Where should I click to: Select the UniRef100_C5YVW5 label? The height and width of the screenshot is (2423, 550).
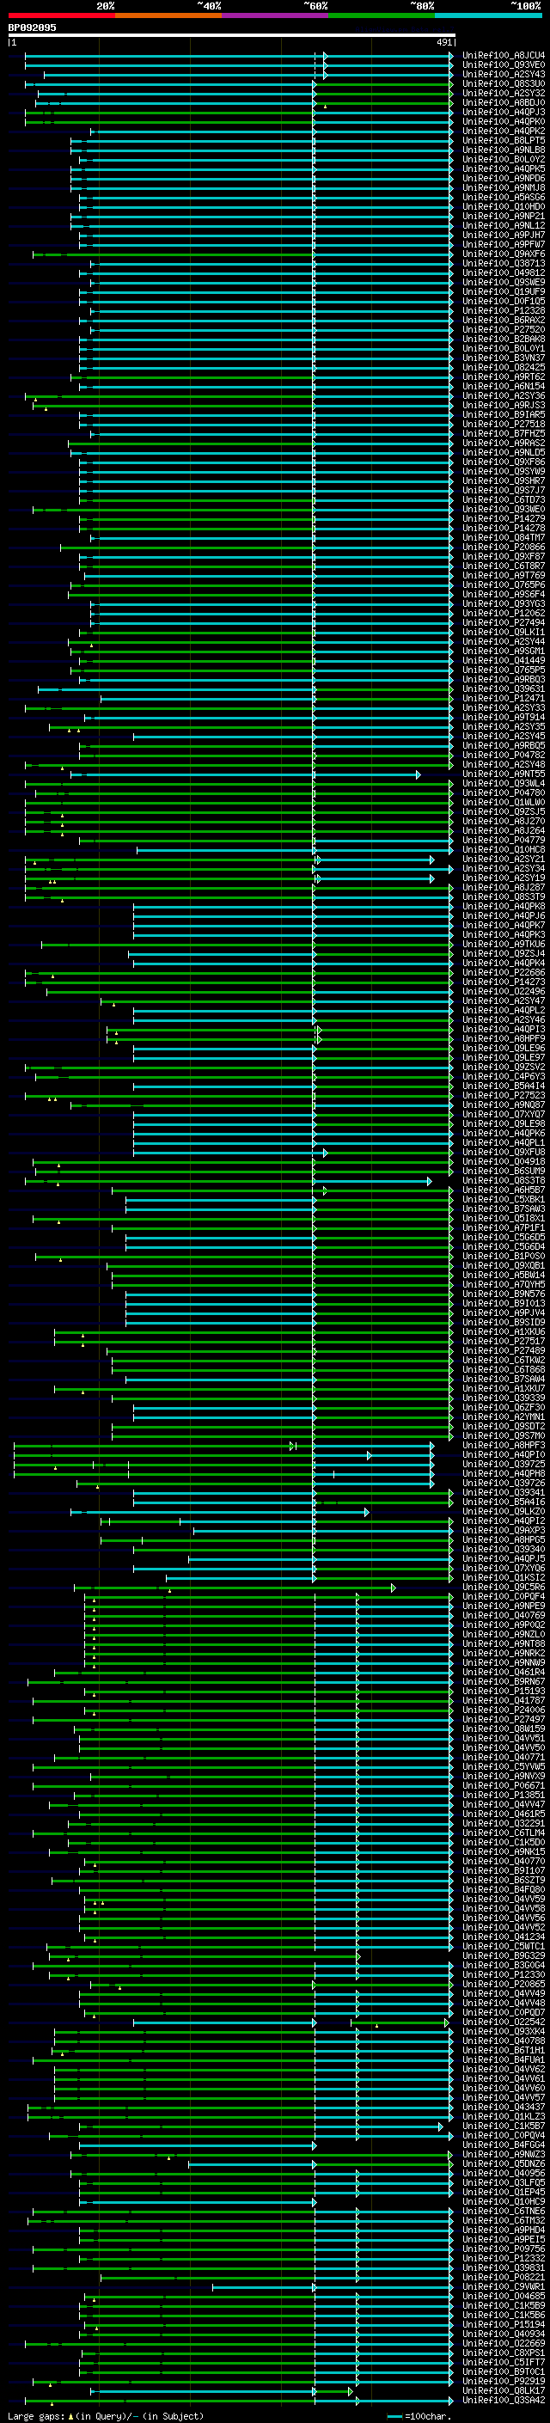[x=504, y=1766]
